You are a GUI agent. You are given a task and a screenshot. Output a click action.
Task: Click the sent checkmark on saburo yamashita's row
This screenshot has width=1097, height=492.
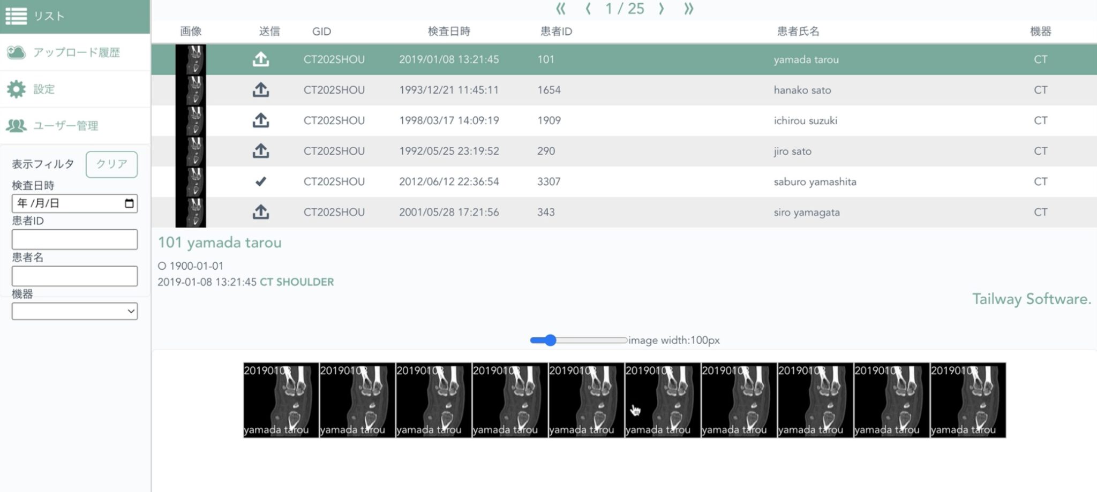[260, 181]
